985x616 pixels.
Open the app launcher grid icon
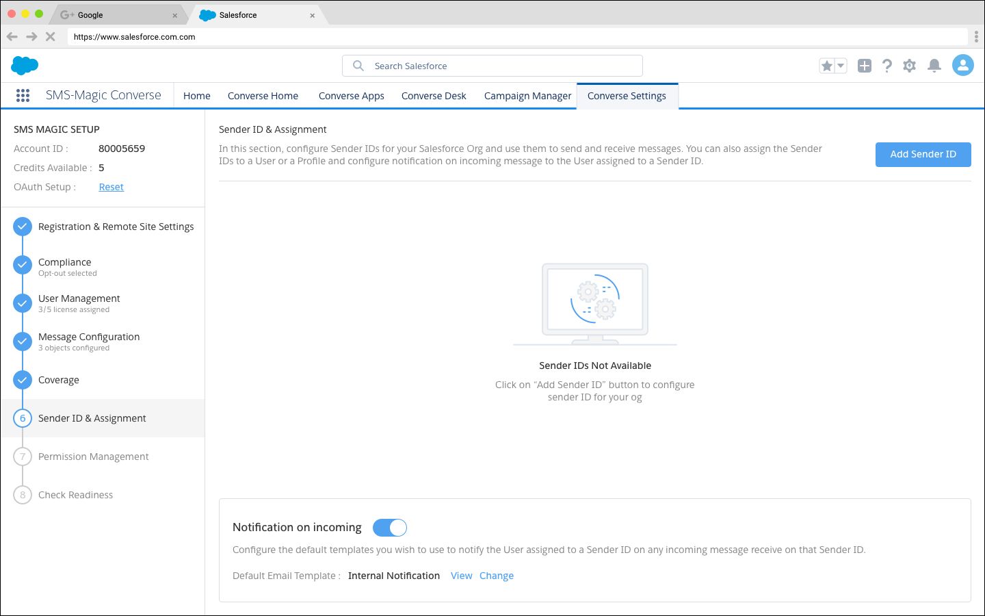point(23,95)
